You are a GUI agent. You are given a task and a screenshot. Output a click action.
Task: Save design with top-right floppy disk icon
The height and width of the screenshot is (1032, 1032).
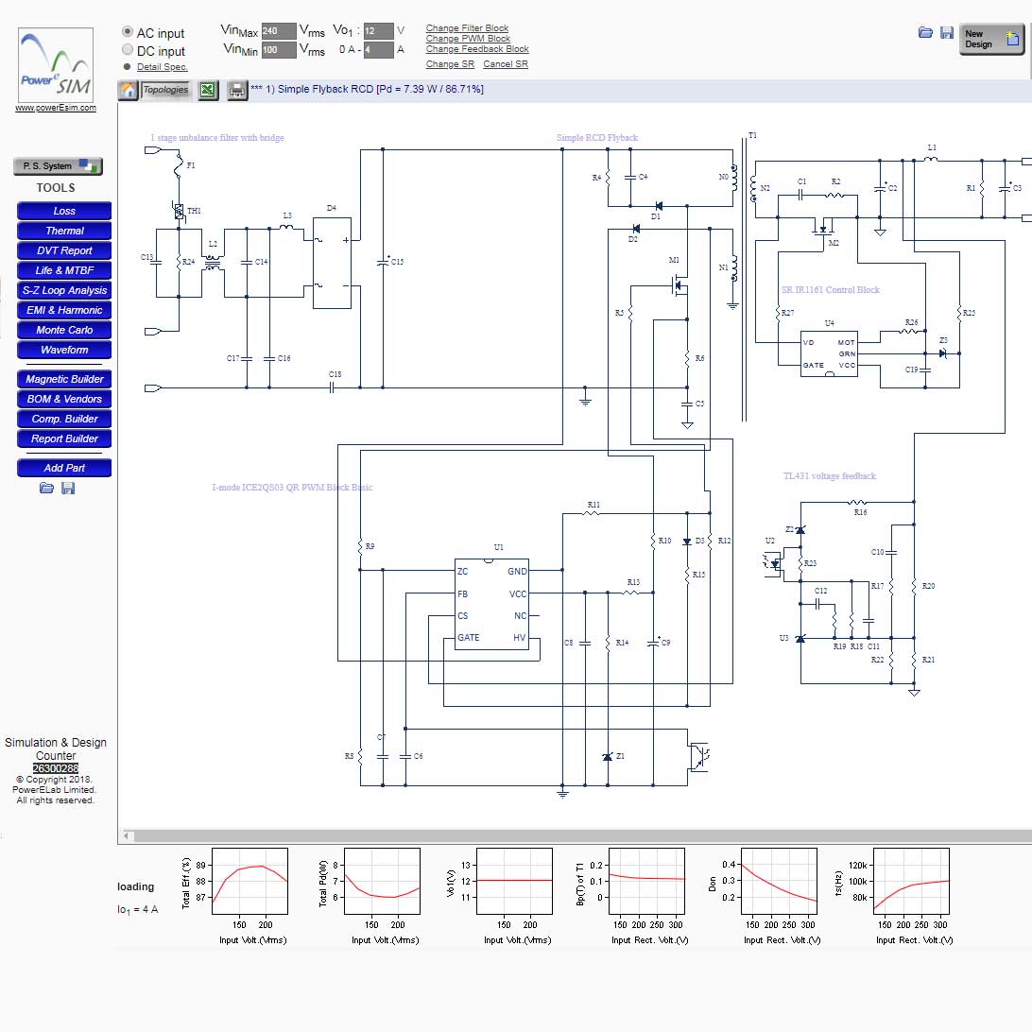click(947, 33)
